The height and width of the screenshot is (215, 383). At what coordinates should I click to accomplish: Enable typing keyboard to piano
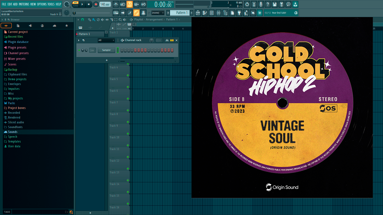[x=116, y=13]
